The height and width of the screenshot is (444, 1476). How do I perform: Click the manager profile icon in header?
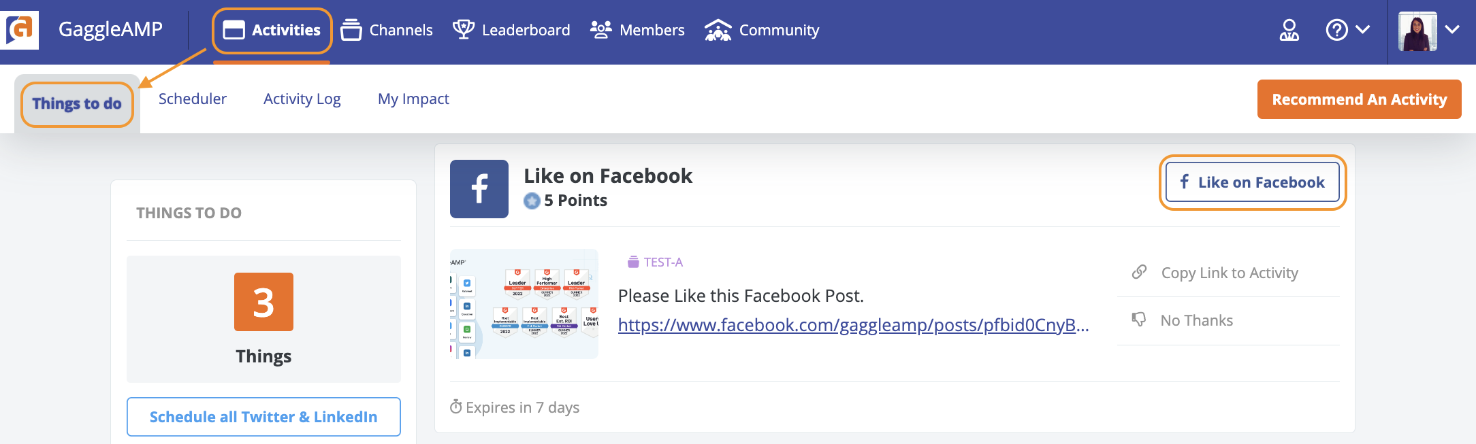(1289, 30)
